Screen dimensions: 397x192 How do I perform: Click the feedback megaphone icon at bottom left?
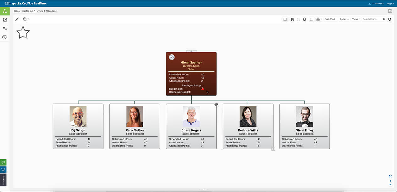3,162
